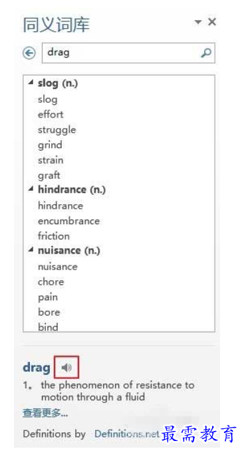Choose the word grind in the list
The width and height of the screenshot is (242, 455).
(50, 145)
